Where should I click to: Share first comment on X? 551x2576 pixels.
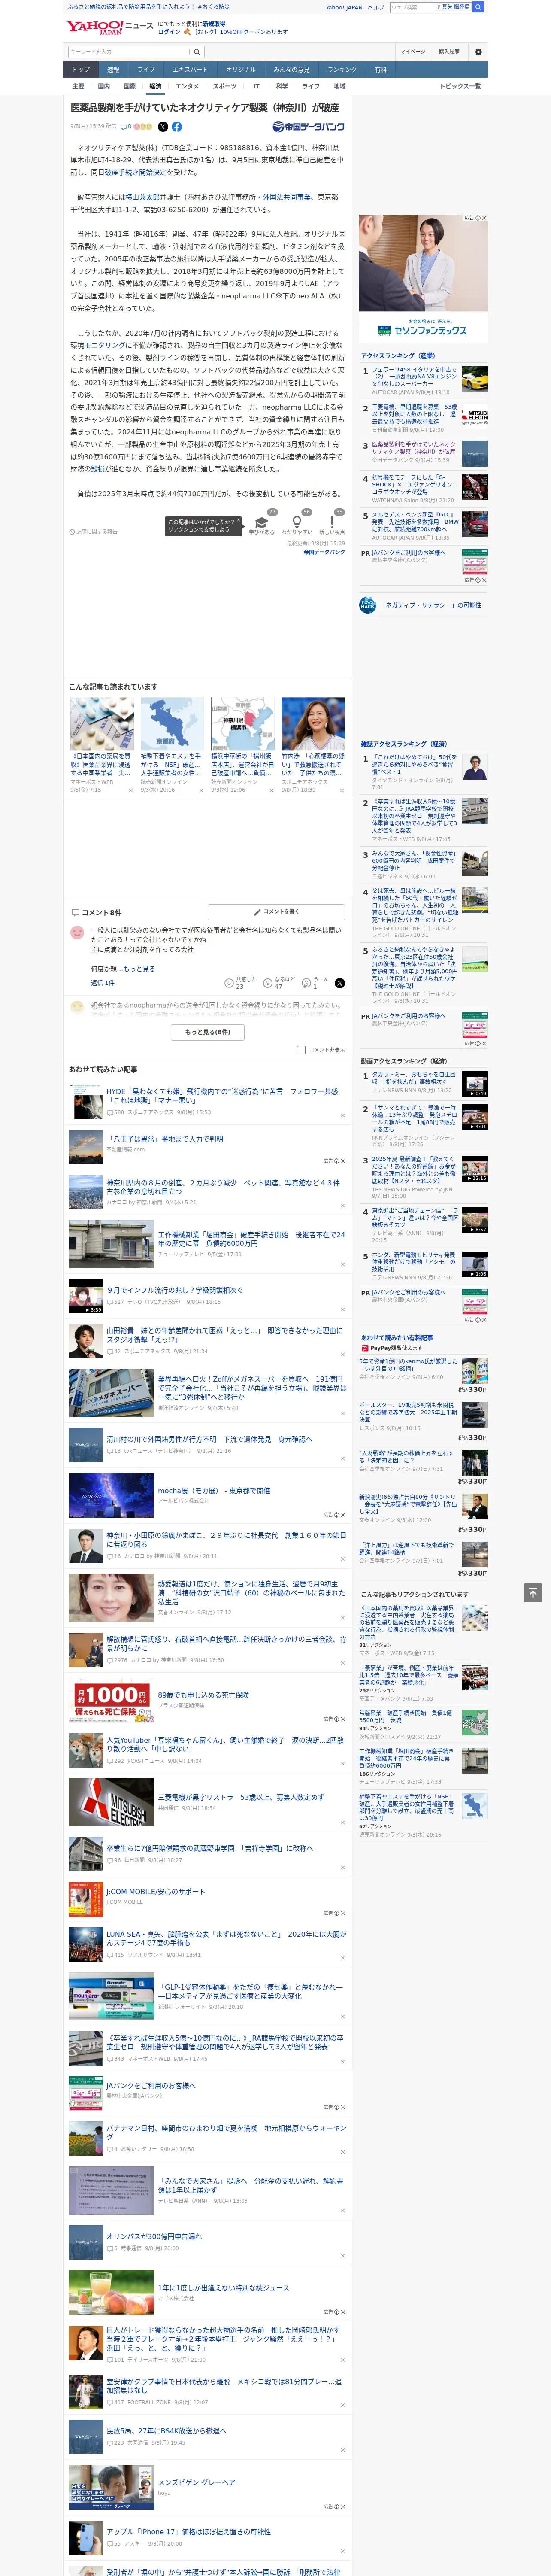click(x=339, y=983)
